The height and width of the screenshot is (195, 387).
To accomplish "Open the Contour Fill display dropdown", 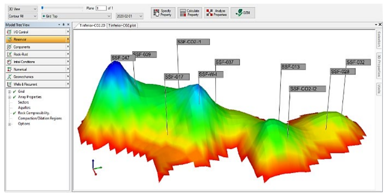I will 22,16.
